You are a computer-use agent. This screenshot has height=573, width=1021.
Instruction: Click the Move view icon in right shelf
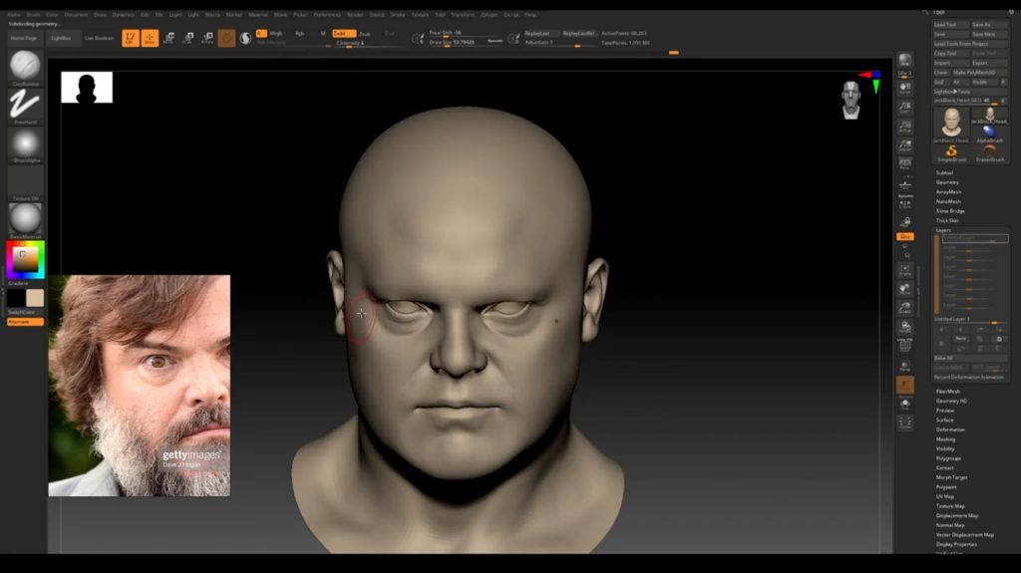[905, 288]
